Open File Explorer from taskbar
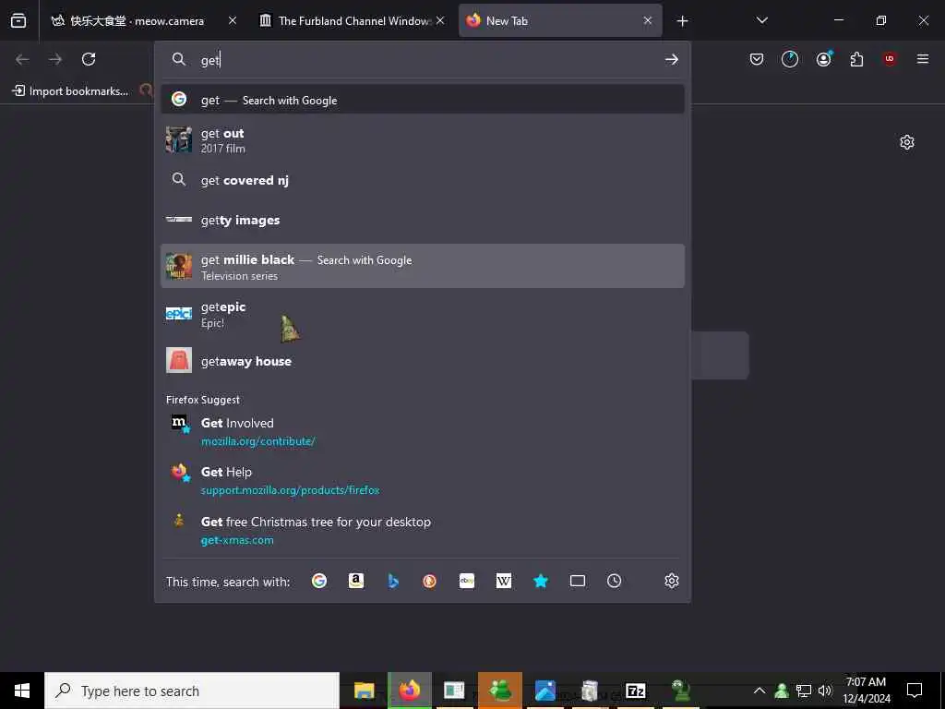This screenshot has height=709, width=945. pyautogui.click(x=364, y=691)
